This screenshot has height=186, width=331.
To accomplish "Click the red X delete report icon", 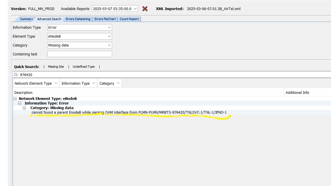I will click(x=145, y=9).
